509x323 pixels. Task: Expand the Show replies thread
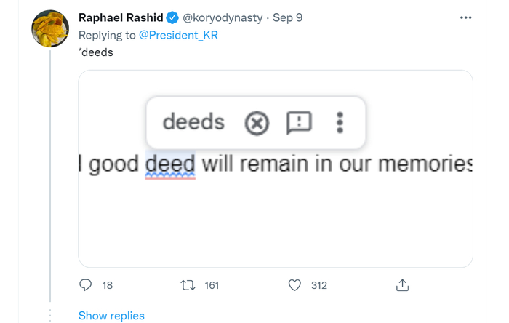point(111,315)
